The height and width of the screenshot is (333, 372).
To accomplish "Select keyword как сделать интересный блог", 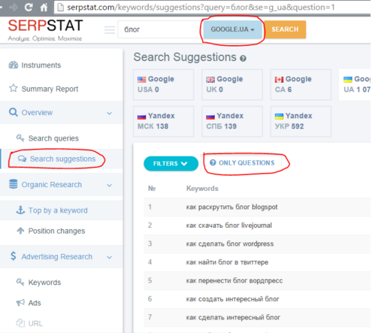I will tap(233, 317).
